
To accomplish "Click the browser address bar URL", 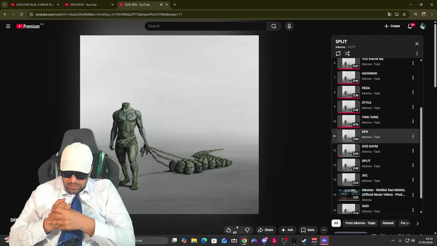I will (x=109, y=14).
